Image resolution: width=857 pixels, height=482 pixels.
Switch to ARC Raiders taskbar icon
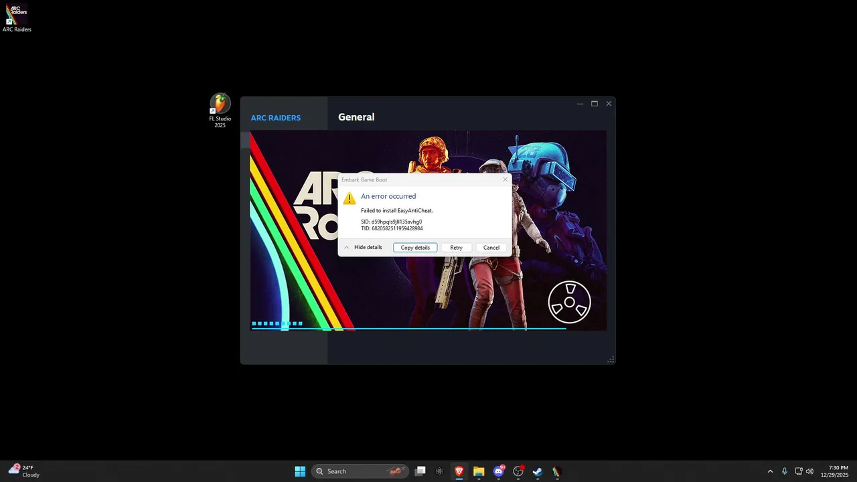coord(557,471)
